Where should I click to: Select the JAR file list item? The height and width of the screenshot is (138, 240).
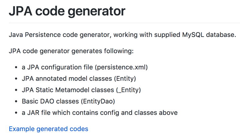(100, 113)
